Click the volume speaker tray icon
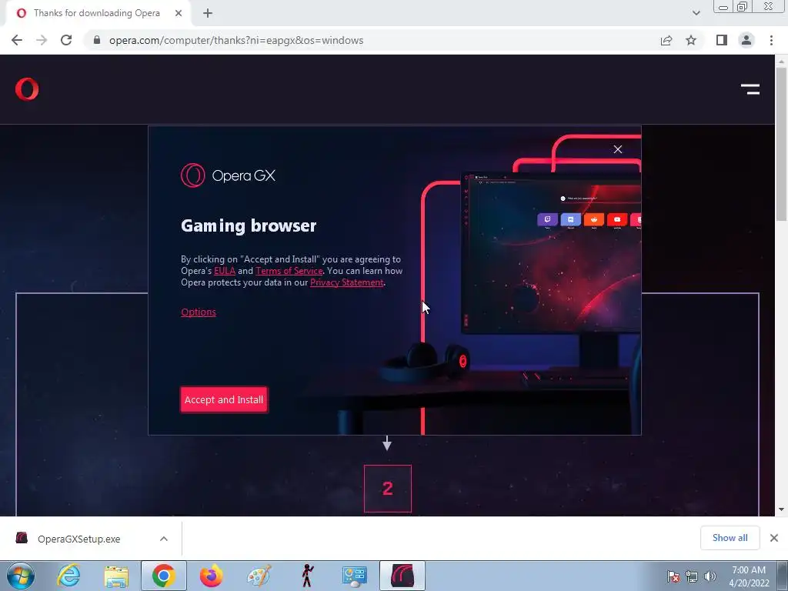Screen dimensions: 788x591 click(x=710, y=576)
